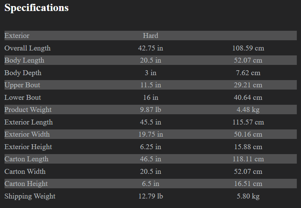Select the Upper Bout label
Image resolution: width=301 pixels, height=208 pixels.
tap(22, 85)
